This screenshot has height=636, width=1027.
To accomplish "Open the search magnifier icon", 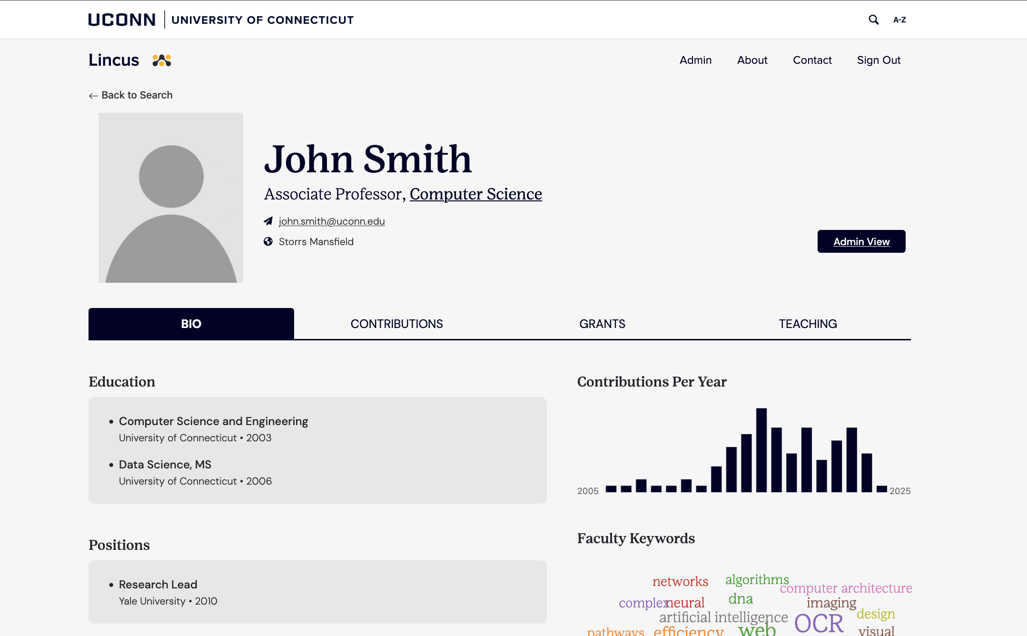I will pyautogui.click(x=874, y=20).
